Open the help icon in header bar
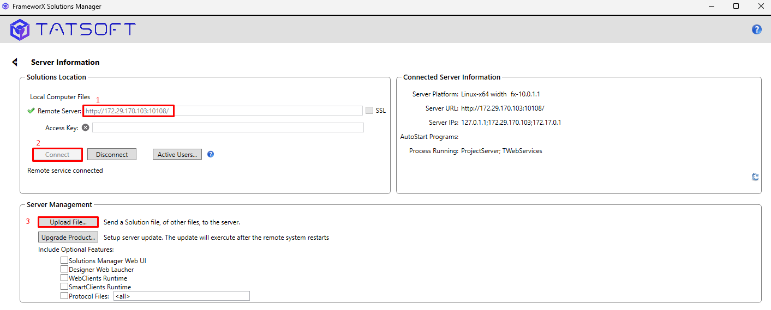This screenshot has height=310, width=771. (x=756, y=29)
